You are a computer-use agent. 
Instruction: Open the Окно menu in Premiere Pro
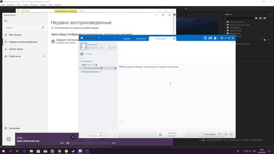pyautogui.click(x=51, y=5)
